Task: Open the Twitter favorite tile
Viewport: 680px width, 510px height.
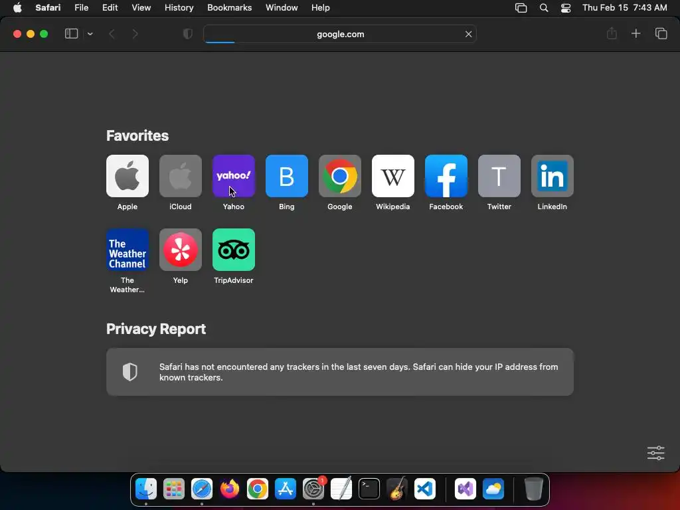Action: point(499,176)
